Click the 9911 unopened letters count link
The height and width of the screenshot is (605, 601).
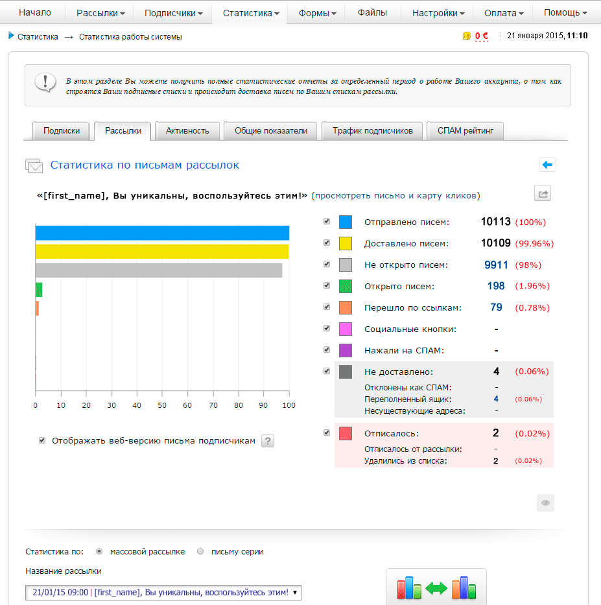tap(496, 265)
